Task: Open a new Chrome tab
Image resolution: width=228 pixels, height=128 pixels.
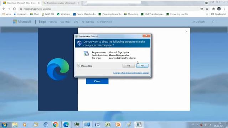Action: coord(85,3)
